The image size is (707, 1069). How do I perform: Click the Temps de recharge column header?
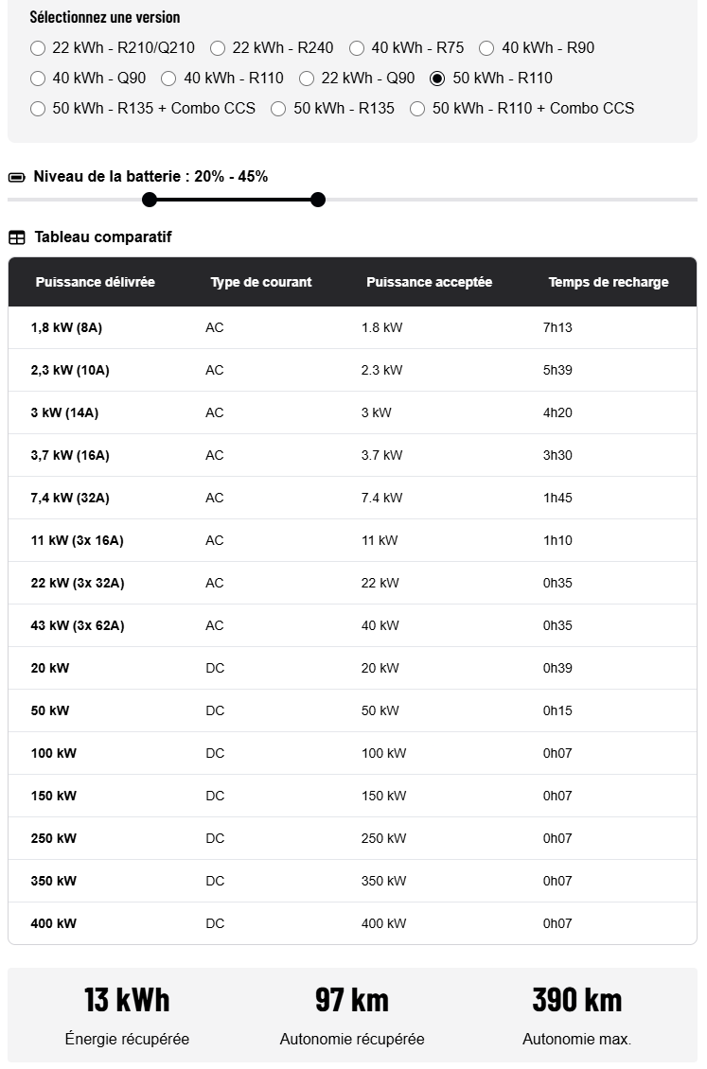[x=609, y=282]
